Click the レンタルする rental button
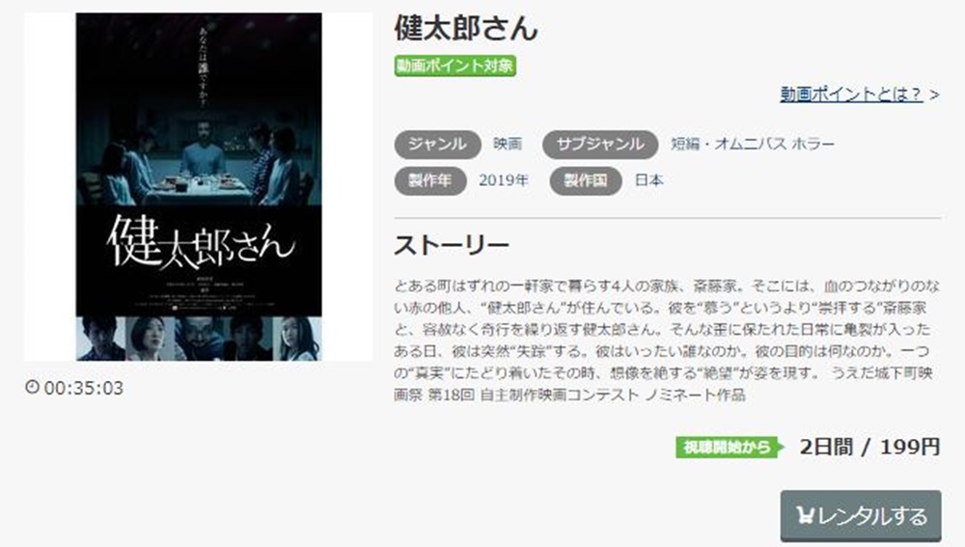This screenshot has height=547, width=965. point(861,515)
